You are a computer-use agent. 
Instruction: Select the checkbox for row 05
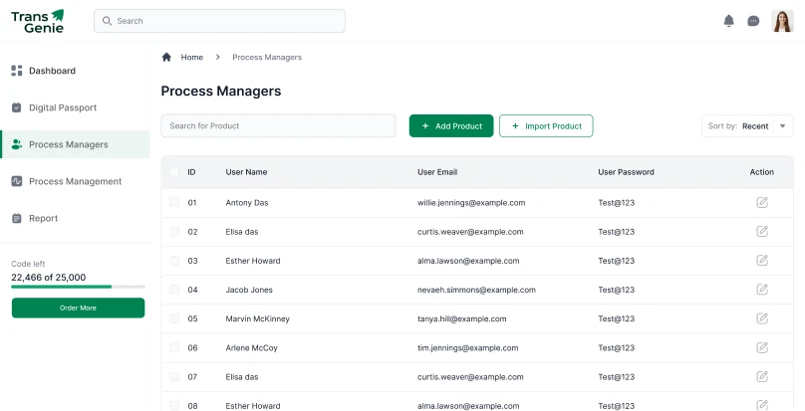174,318
